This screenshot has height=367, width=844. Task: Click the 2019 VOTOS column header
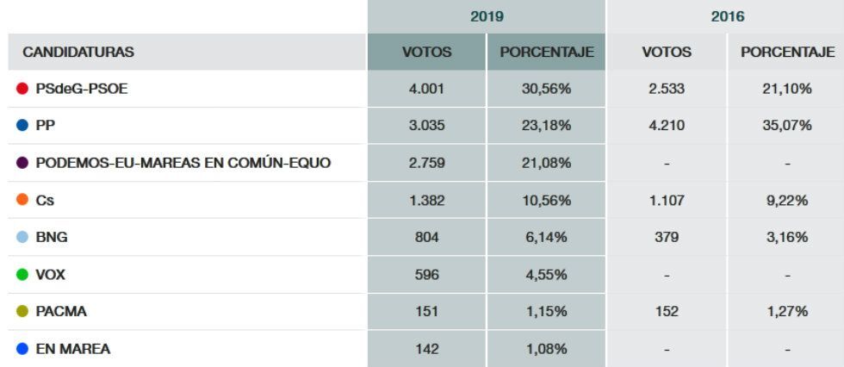pos(427,52)
